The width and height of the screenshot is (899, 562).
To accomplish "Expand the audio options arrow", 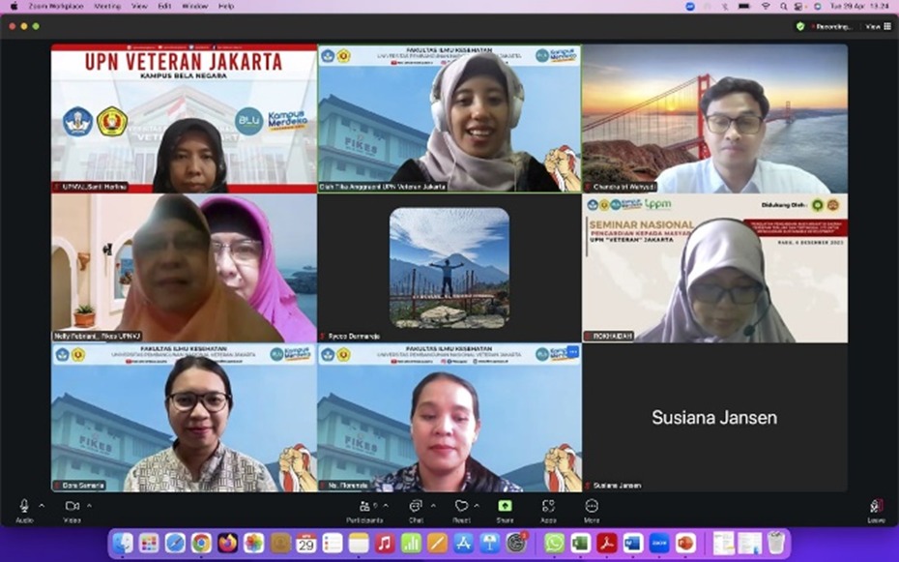I will 41,505.
